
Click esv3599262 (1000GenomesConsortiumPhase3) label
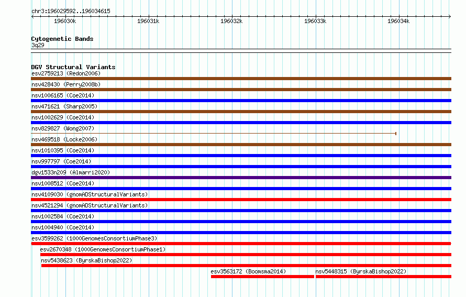[x=94, y=238]
